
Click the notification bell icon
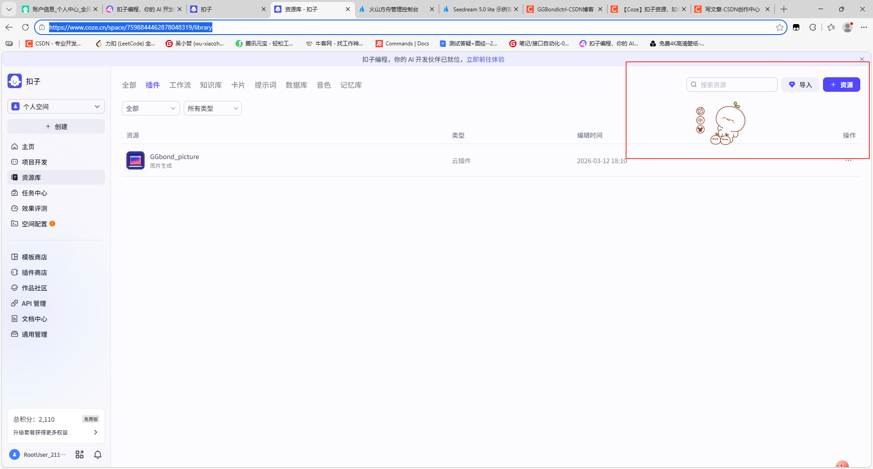tap(98, 454)
